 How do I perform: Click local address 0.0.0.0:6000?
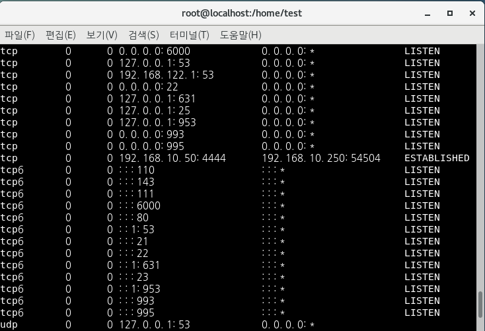(x=155, y=51)
